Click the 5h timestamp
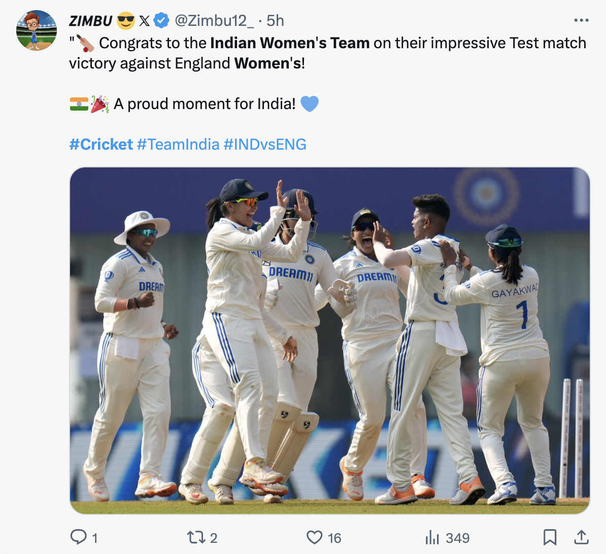606x554 pixels. 275,21
